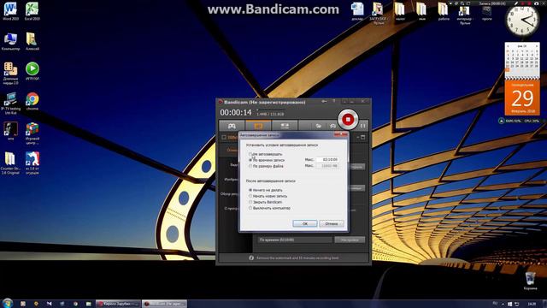Open the Игровой центр cube icon
The height and width of the screenshot is (308, 547).
pyautogui.click(x=32, y=133)
